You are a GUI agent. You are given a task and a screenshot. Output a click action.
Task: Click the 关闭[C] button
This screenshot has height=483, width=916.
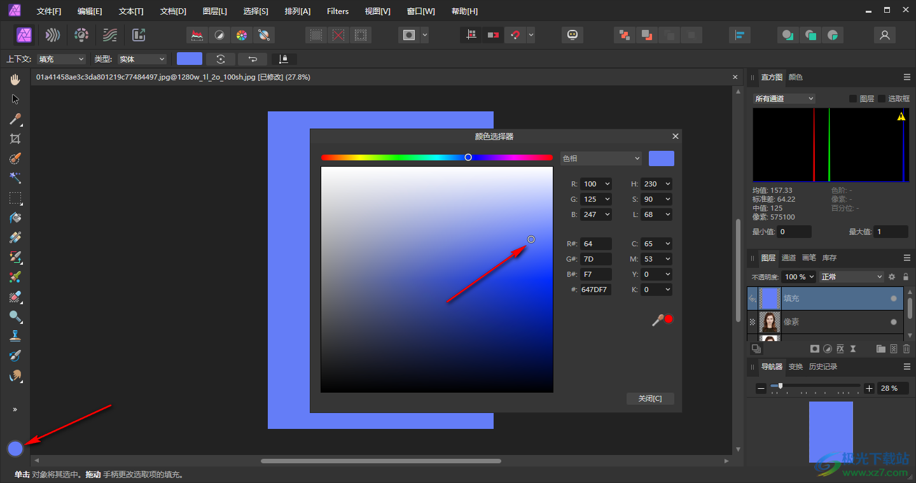649,398
